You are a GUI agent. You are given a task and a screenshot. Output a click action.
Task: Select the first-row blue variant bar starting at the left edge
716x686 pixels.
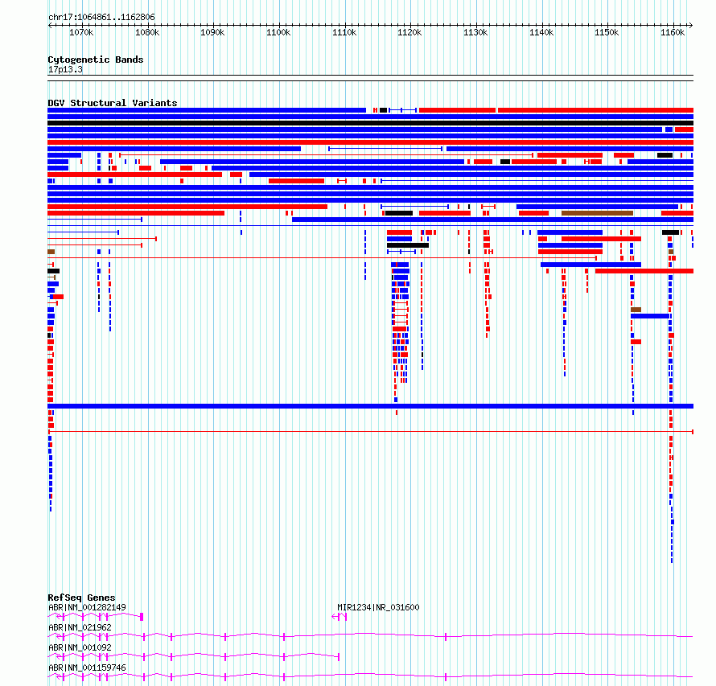pyautogui.click(x=207, y=110)
